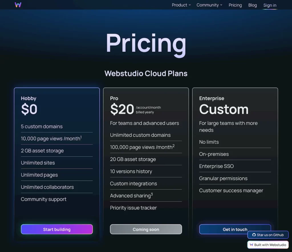
Task: Click the Webstudio logo icon
Action: (18, 5)
